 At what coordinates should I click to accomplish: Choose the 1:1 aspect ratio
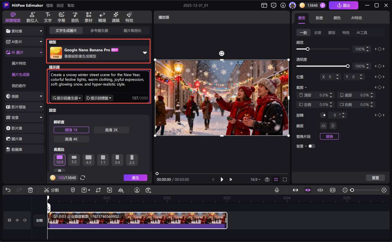click(x=103, y=160)
